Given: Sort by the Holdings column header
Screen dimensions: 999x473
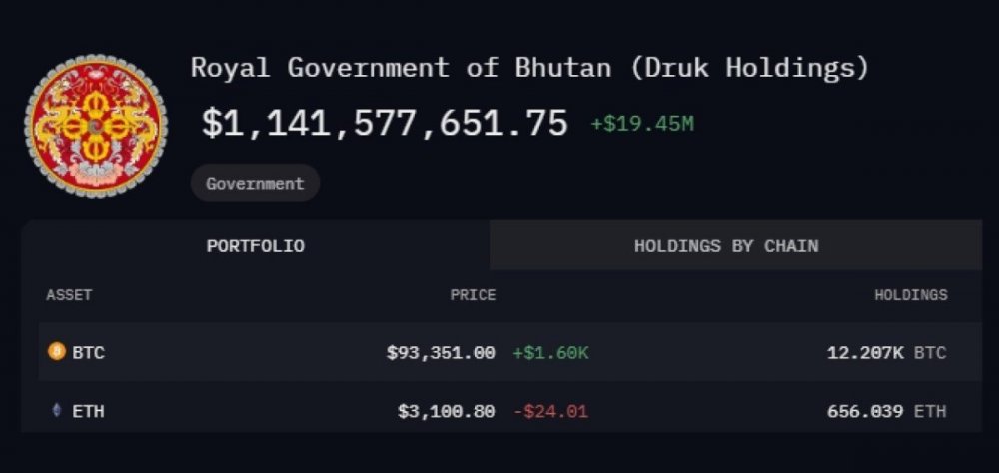Looking at the screenshot, I should pos(910,295).
